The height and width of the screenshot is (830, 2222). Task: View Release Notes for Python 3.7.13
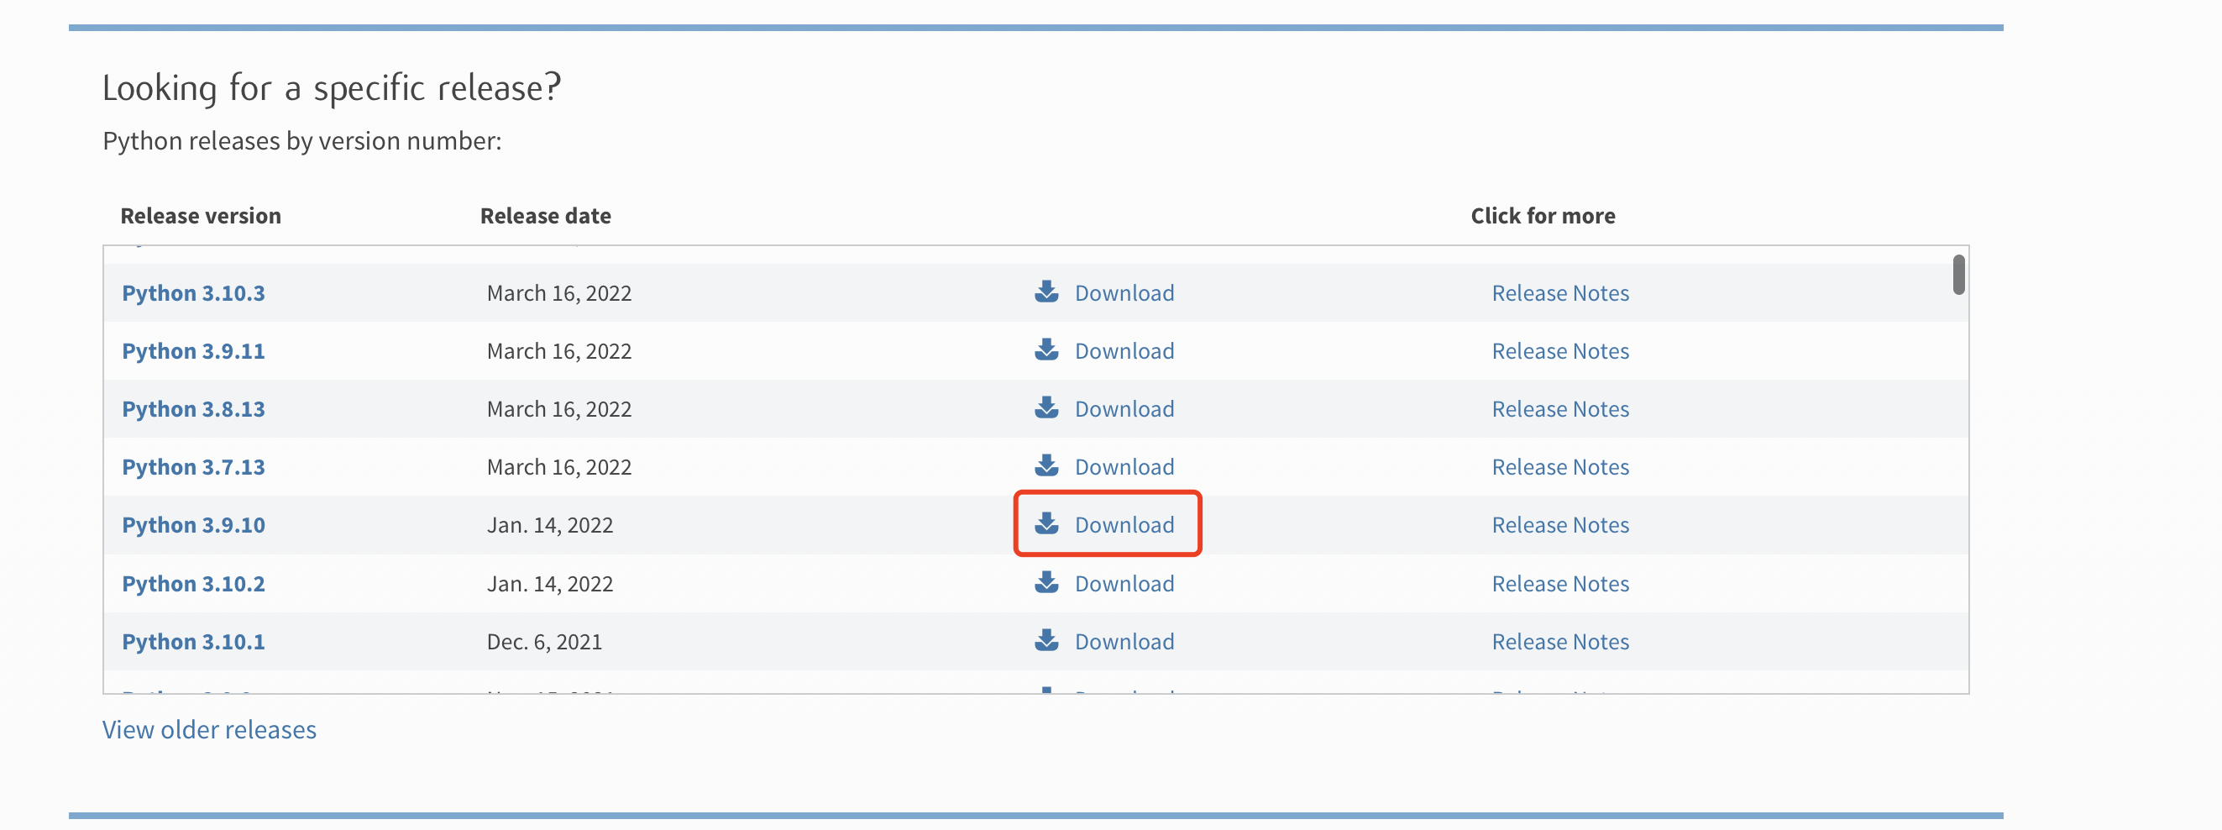click(x=1560, y=467)
